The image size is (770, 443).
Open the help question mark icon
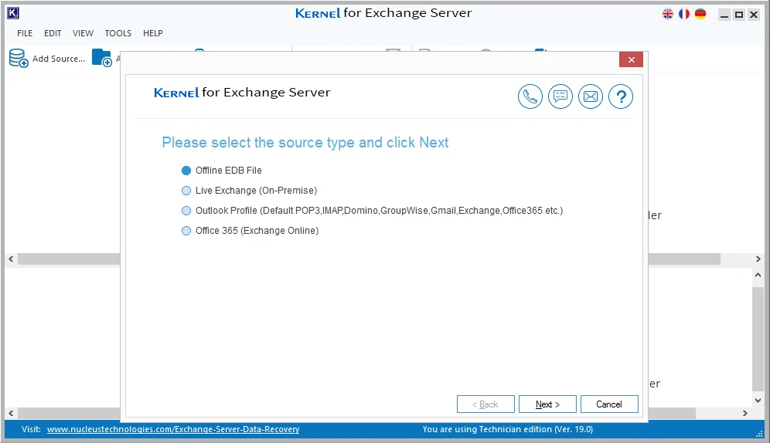click(621, 96)
